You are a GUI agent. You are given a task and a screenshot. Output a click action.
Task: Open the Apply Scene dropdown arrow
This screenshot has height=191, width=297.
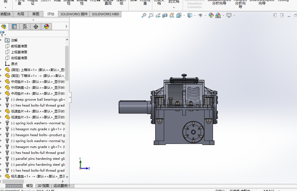(x=223, y=15)
